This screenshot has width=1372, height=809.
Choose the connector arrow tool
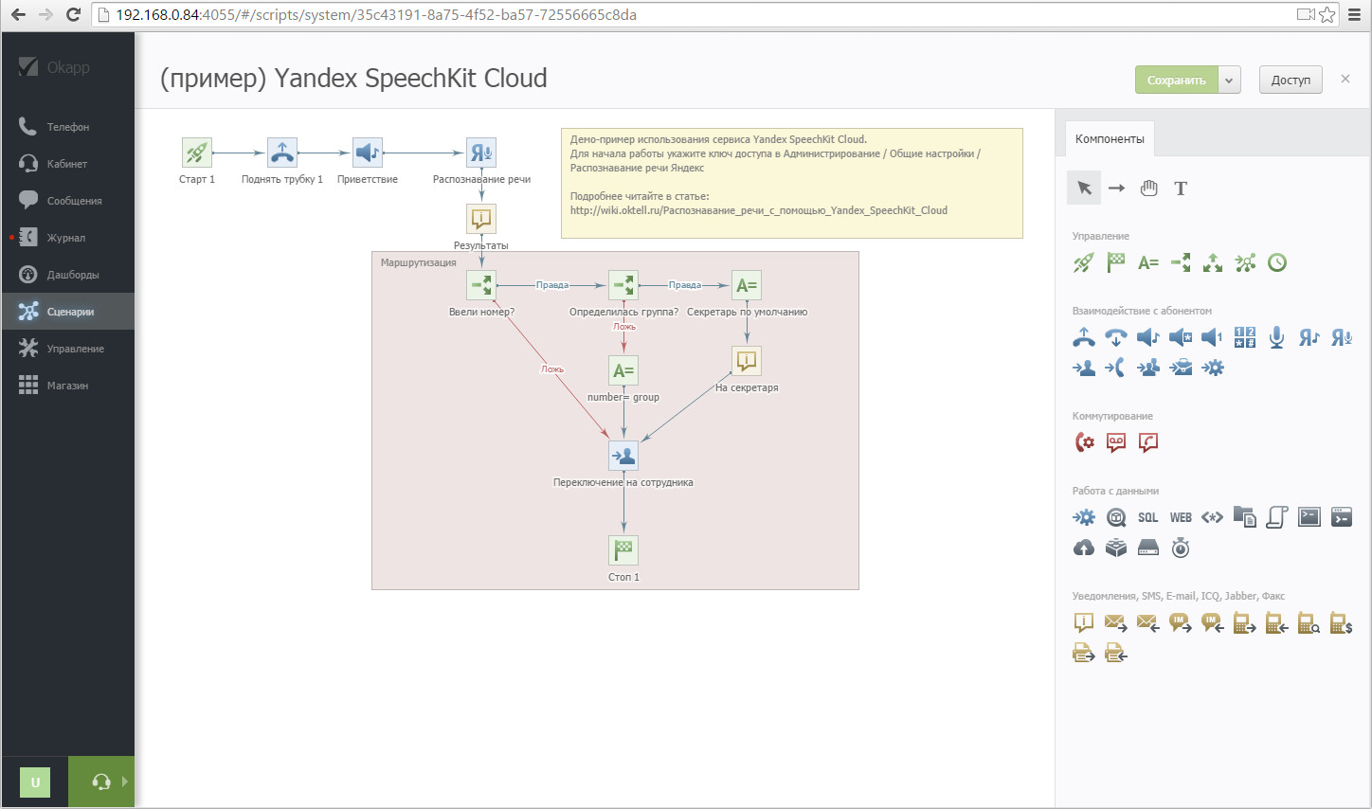(1116, 188)
